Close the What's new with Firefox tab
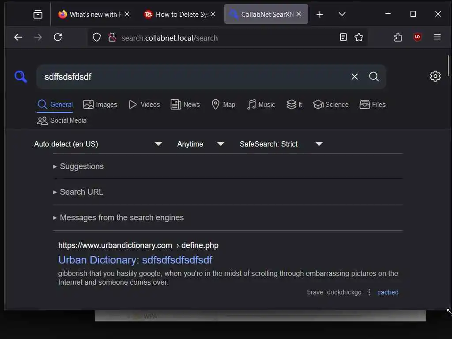Screen dimensions: 452x339 click(127, 14)
